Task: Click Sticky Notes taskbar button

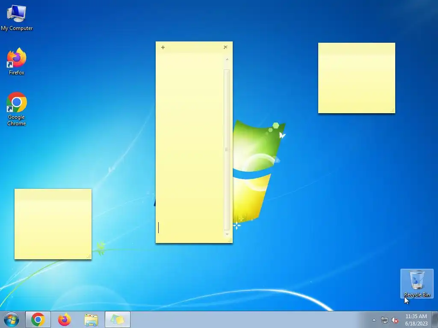Action: [118, 319]
